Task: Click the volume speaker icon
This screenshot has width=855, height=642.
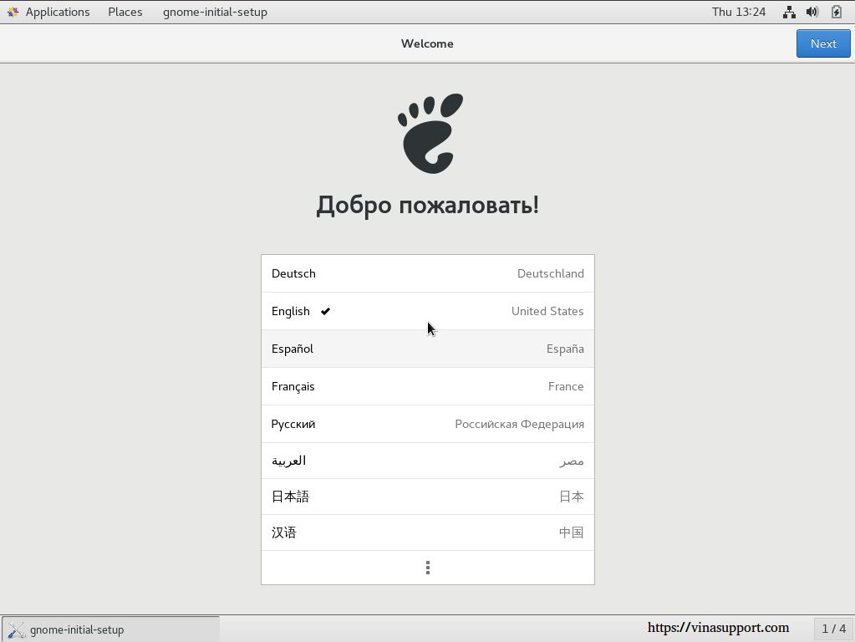Action: 812,12
